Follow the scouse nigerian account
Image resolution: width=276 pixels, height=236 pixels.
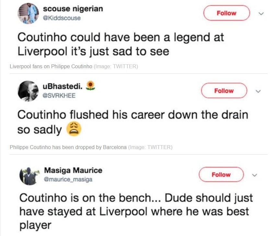[226, 13]
